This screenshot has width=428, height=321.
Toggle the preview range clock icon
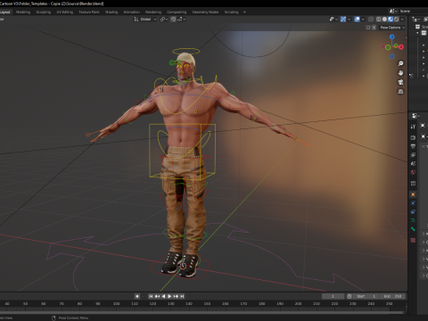pos(350,296)
